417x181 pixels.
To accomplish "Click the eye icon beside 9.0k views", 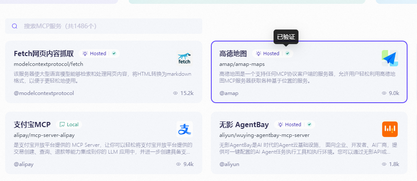I will pyautogui.click(x=384, y=93).
